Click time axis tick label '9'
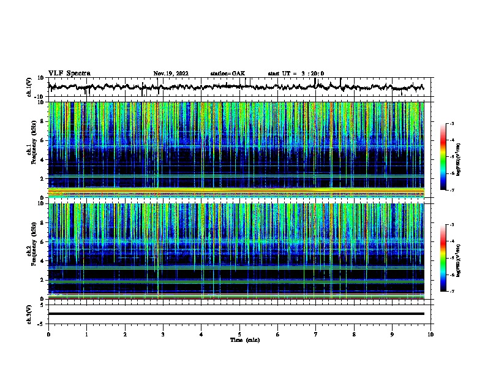 392,335
